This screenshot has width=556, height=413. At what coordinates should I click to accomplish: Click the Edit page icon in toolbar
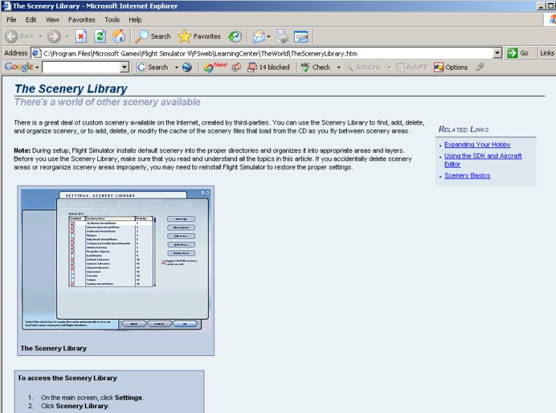(301, 37)
